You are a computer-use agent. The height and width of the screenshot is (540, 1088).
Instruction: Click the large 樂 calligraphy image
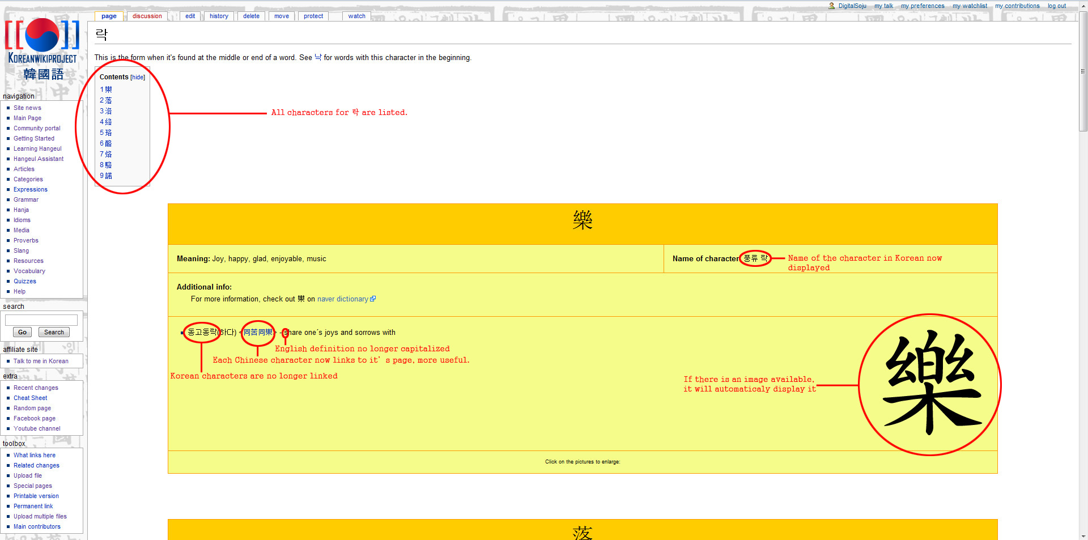click(929, 385)
